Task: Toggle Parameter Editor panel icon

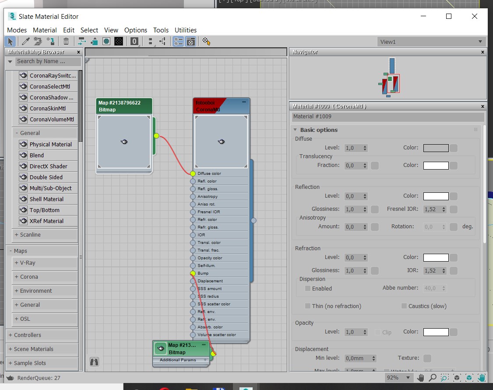Action: coord(190,41)
